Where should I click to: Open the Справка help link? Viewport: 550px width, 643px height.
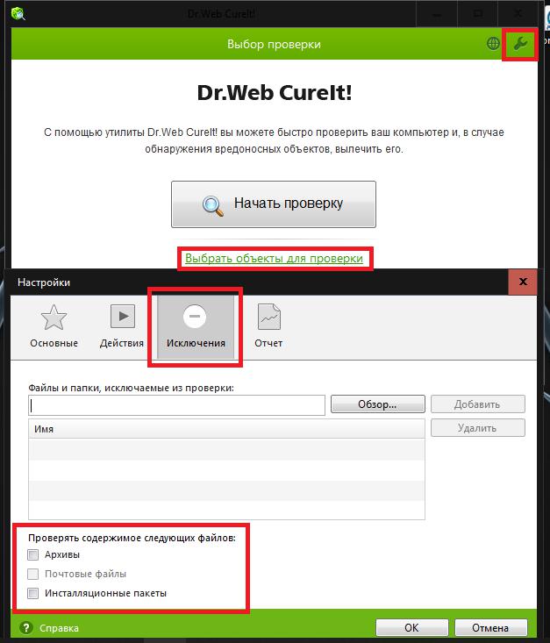[59, 628]
